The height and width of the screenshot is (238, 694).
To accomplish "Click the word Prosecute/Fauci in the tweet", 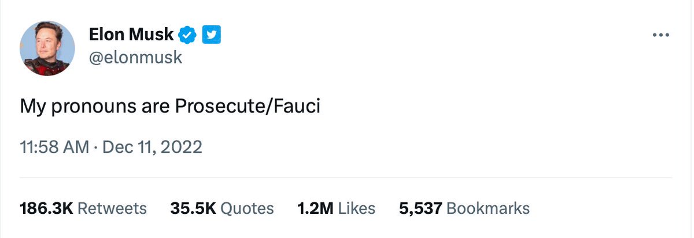I will click(248, 108).
